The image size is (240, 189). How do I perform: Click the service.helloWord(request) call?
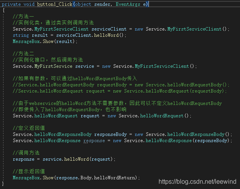pyautogui.click(x=78, y=159)
